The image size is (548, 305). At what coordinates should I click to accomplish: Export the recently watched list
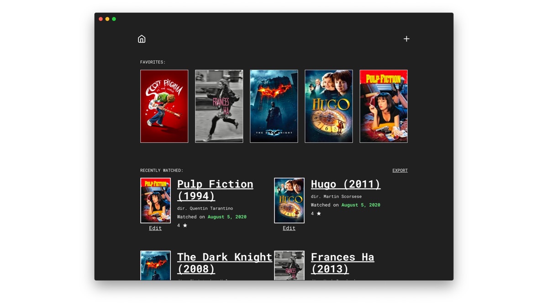(400, 170)
